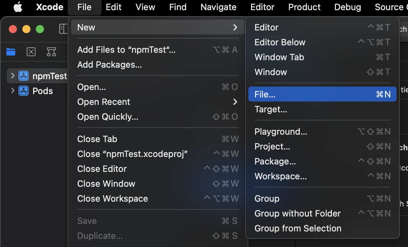This screenshot has width=408, height=247.
Task: Select Open Quickly…
Action: pos(158,117)
